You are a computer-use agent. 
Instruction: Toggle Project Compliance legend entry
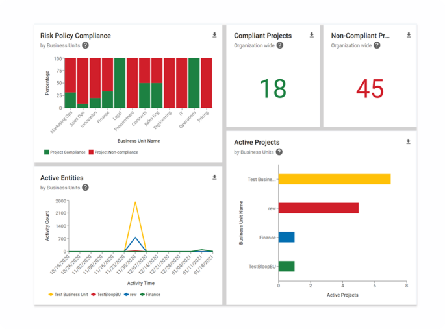65,152
